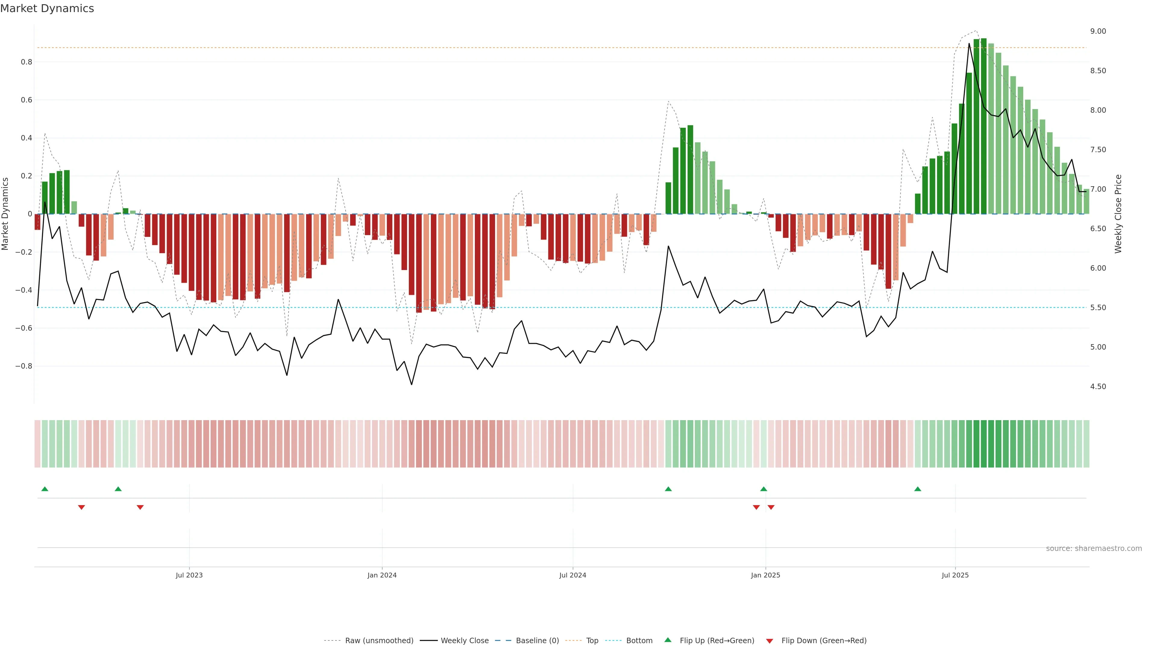Click the Flip Down (Green→Red) legend label
This screenshot has width=1157, height=651.
(x=824, y=640)
